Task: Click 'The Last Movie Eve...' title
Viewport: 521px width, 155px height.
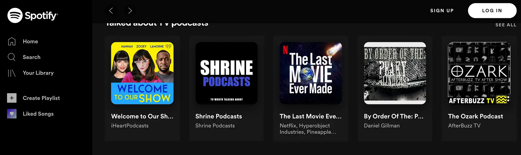Action: tap(311, 116)
